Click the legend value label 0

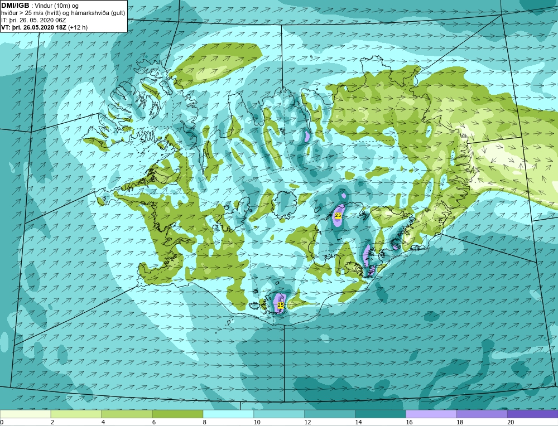(2, 422)
